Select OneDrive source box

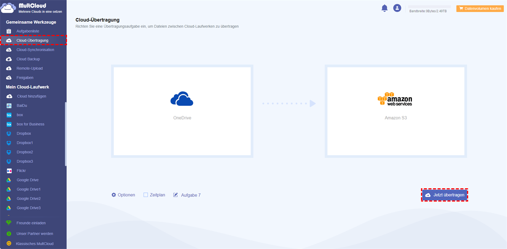182,111
